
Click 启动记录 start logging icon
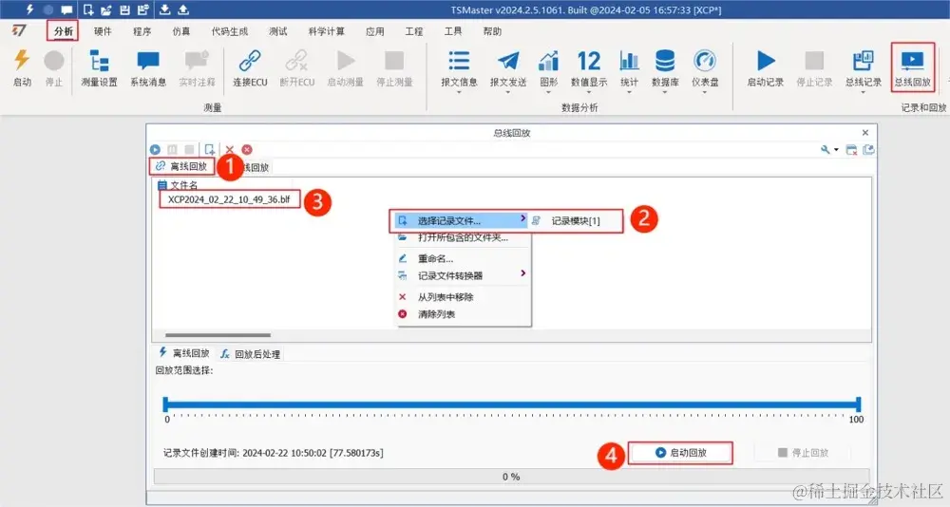[765, 61]
